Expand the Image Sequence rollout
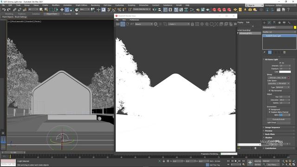Screen dimensions: 297x167 click(272, 128)
